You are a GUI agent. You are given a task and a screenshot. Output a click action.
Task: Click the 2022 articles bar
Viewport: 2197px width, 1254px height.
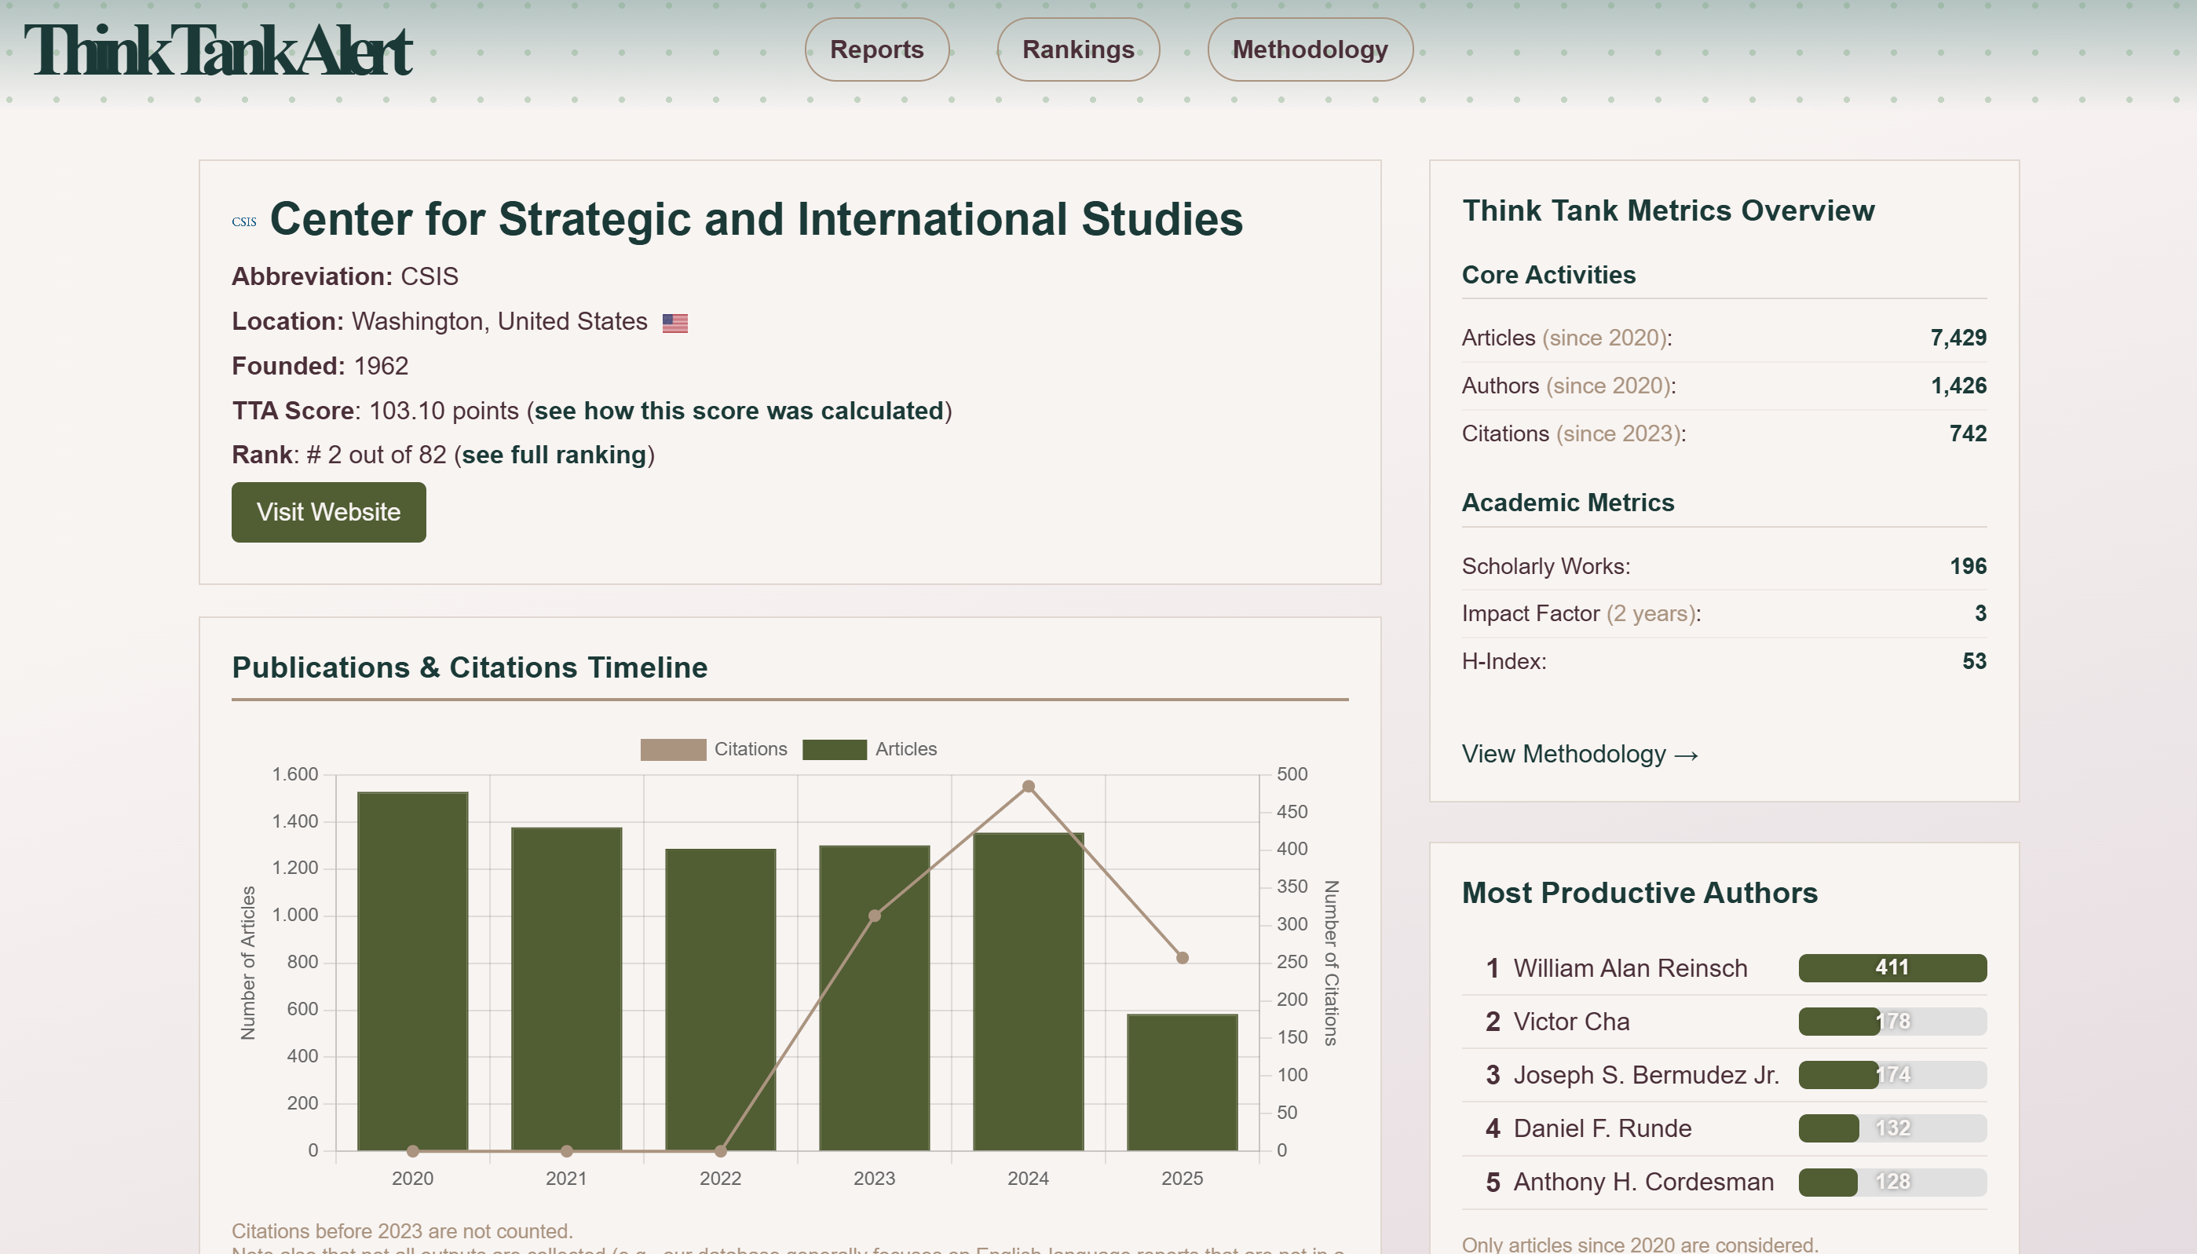click(x=721, y=999)
